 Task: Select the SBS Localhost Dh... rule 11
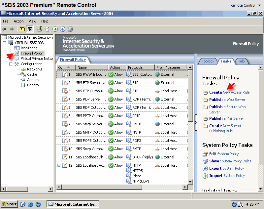[x=122, y=157]
